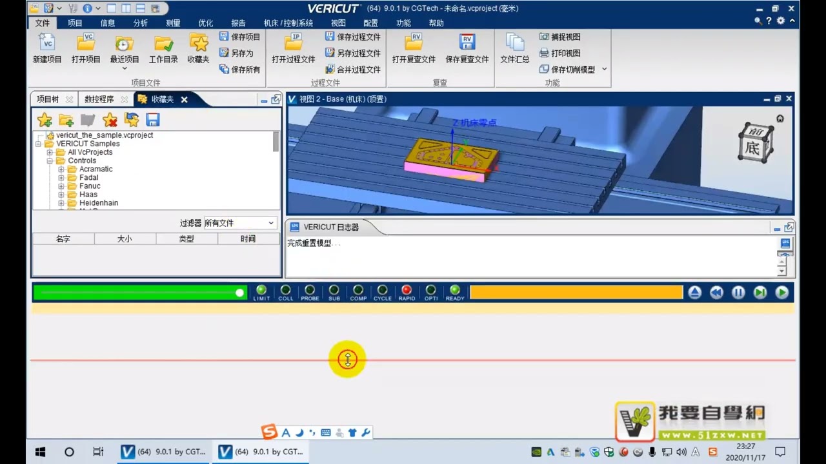Toggle the COLL status light
The height and width of the screenshot is (464, 826).
[286, 291]
